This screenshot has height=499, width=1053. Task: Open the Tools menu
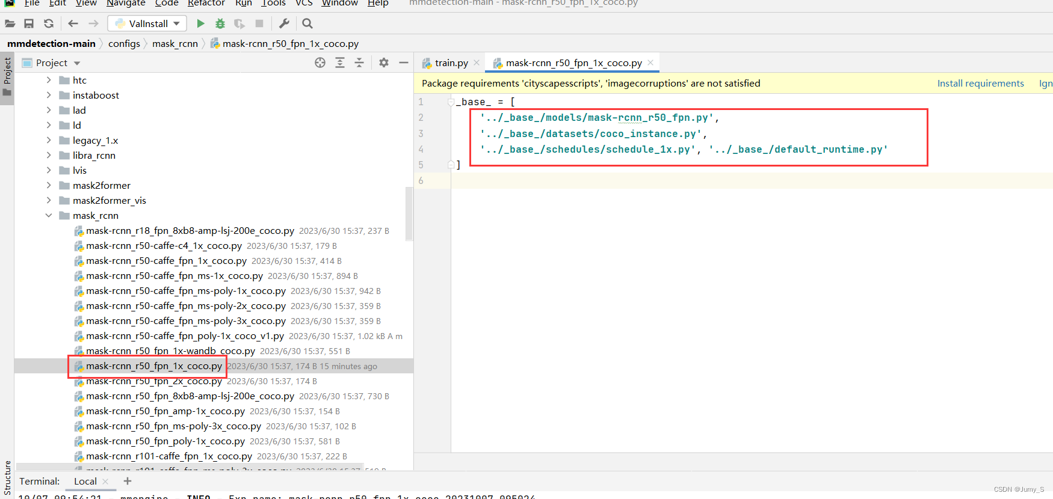(x=273, y=3)
